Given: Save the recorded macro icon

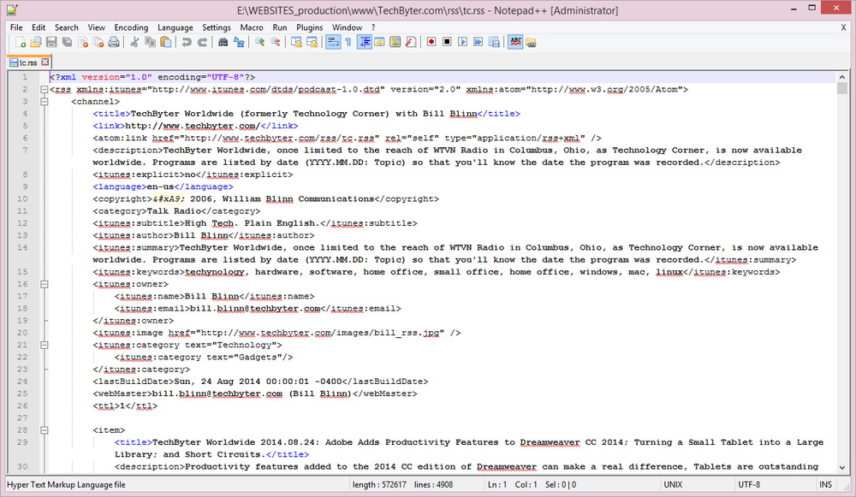Looking at the screenshot, I should pos(494,42).
